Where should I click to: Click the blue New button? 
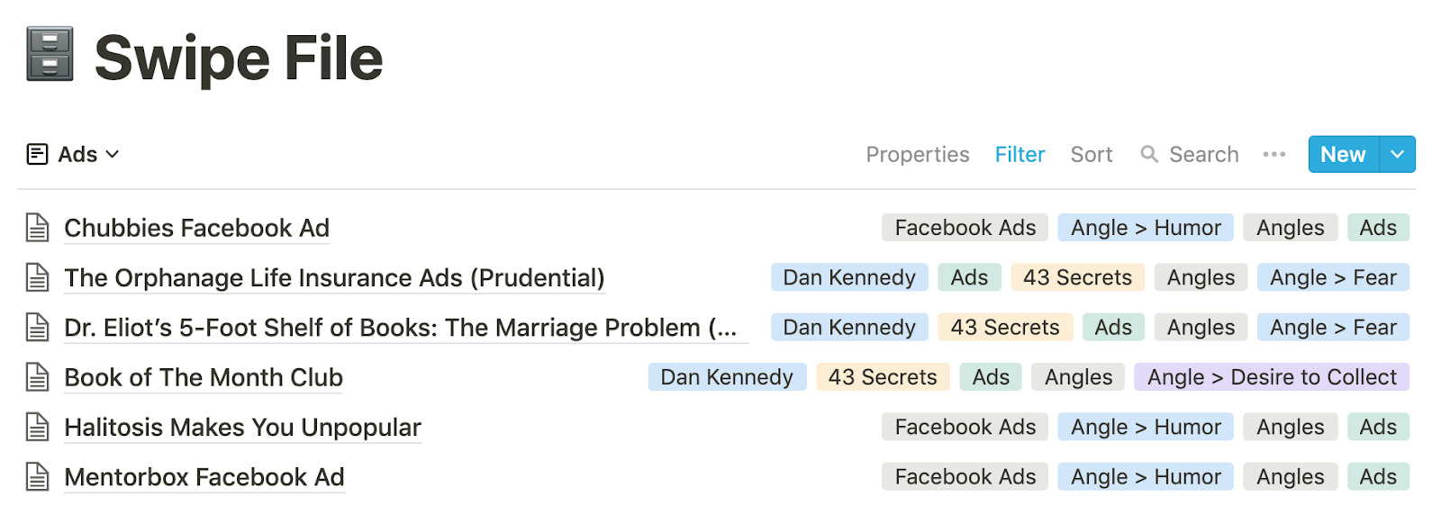coord(1343,155)
